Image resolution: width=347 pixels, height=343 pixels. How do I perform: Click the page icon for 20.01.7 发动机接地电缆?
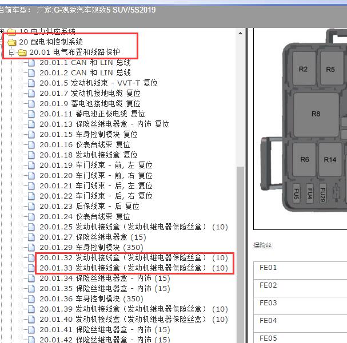(31, 94)
